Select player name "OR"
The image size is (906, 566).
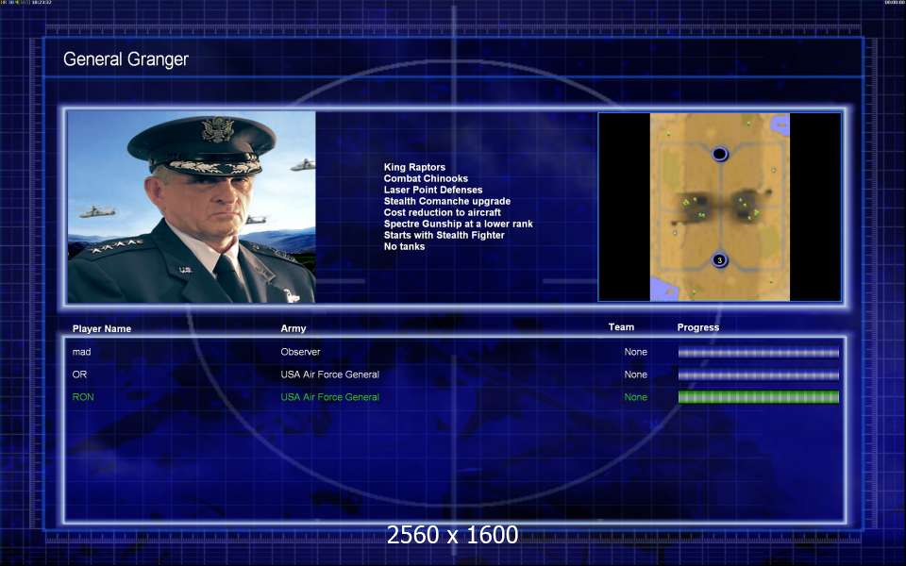tap(79, 375)
